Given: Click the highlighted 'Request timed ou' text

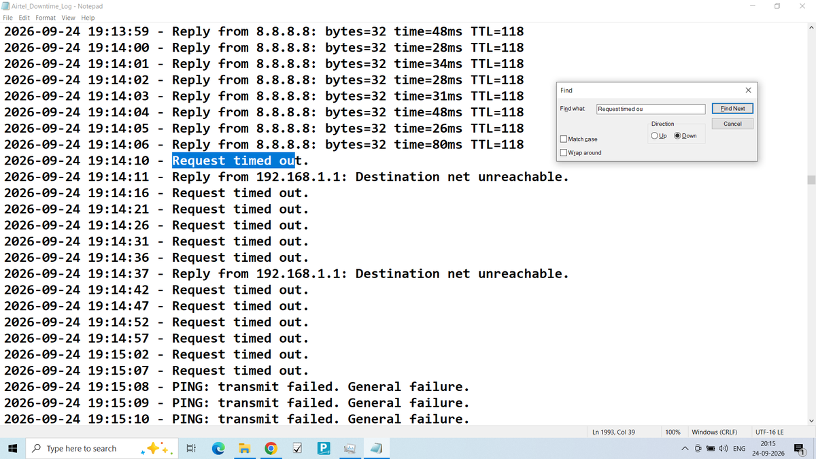Looking at the screenshot, I should (233, 160).
